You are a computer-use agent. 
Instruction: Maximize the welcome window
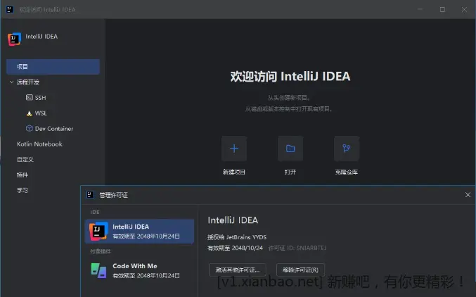click(x=442, y=9)
